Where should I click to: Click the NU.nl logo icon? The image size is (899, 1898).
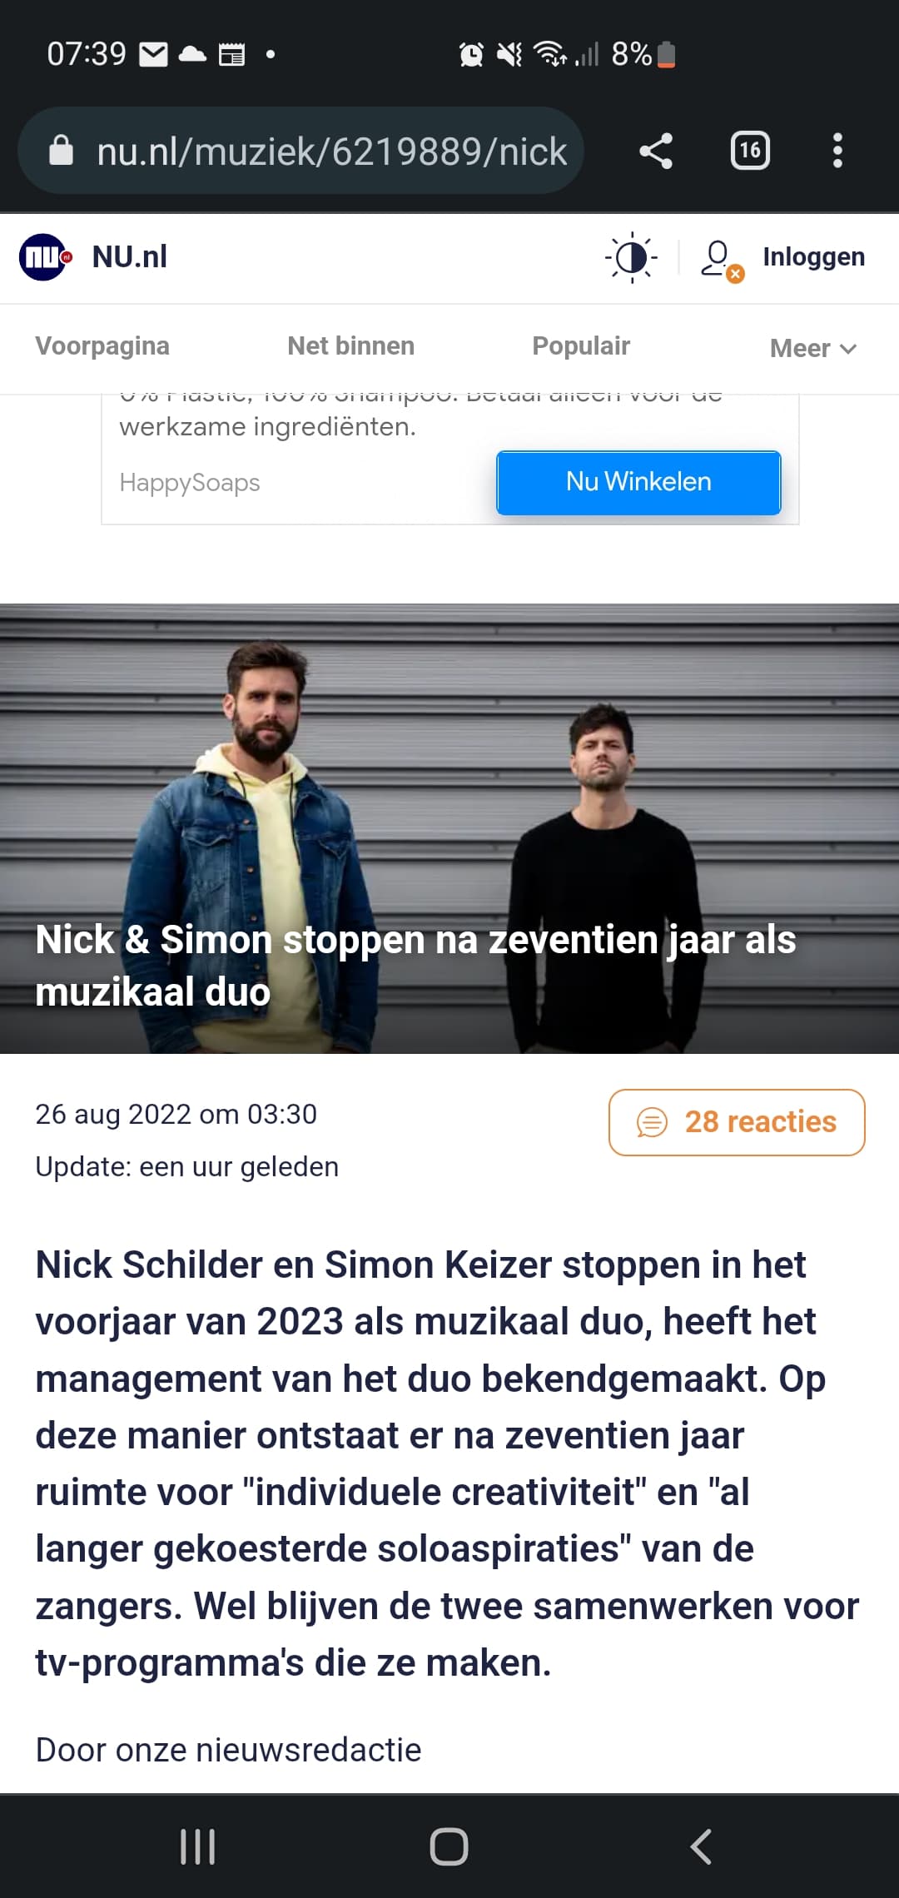coord(45,257)
